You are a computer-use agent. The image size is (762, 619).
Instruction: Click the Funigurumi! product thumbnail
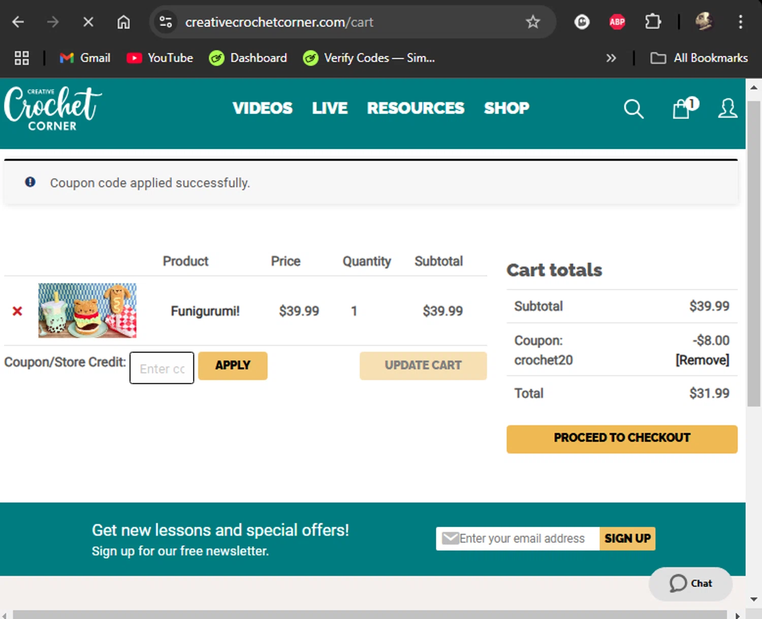click(x=87, y=310)
